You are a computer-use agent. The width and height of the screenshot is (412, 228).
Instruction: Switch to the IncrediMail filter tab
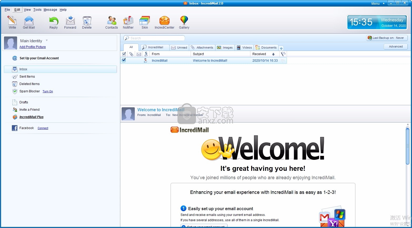[x=155, y=47]
